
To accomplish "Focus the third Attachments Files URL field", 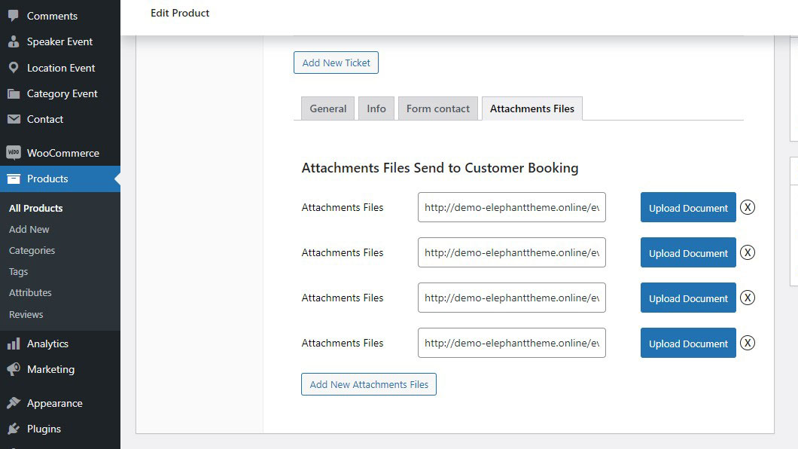I will click(x=511, y=298).
